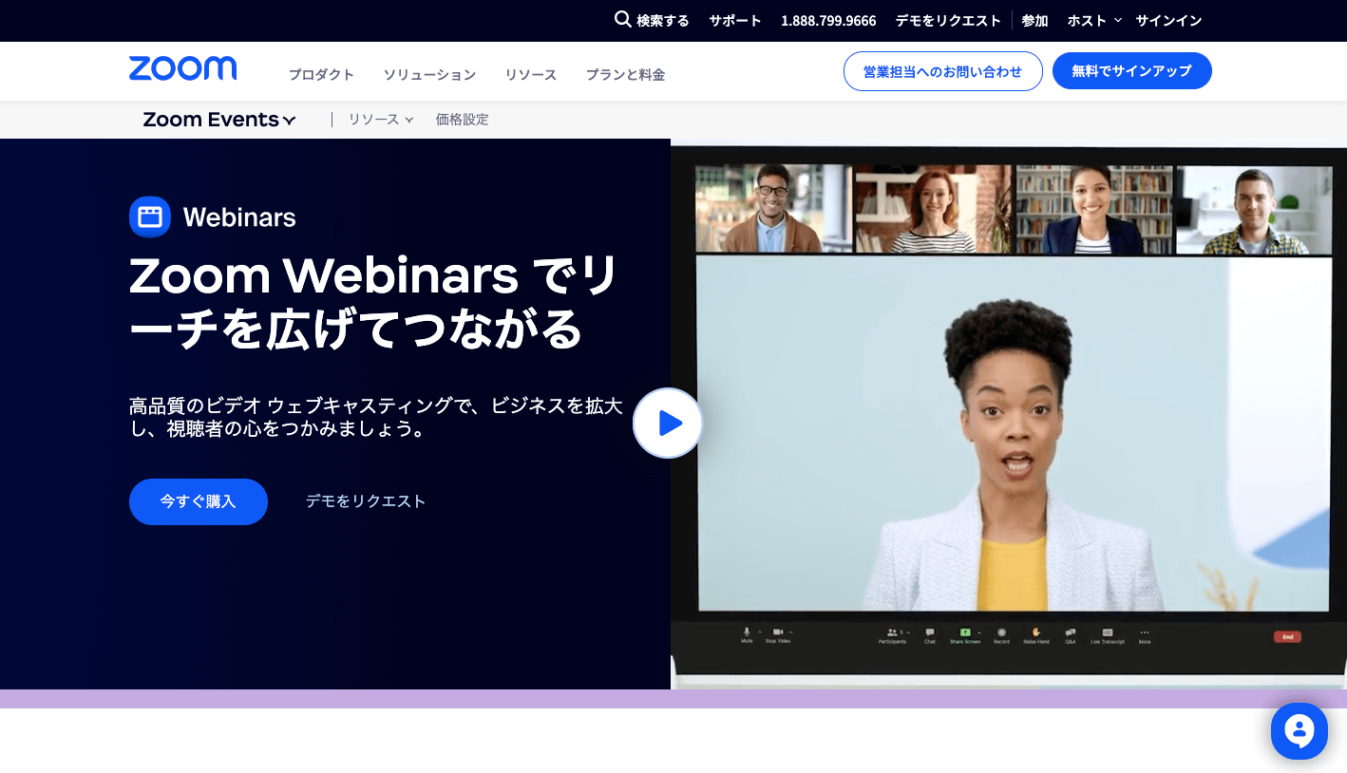Open the chat support bubble icon
This screenshot has width=1347, height=773.
pos(1299,730)
